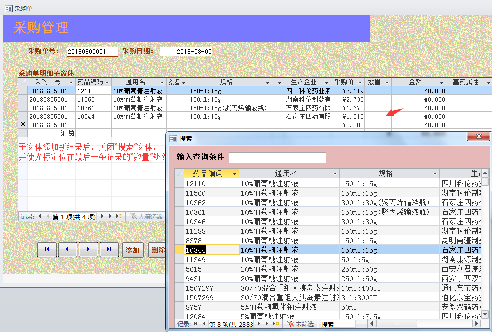Screen dimensions: 492x332
Task: Click the 搜索 box in the 搜索 window record bar
Action: 337,324
